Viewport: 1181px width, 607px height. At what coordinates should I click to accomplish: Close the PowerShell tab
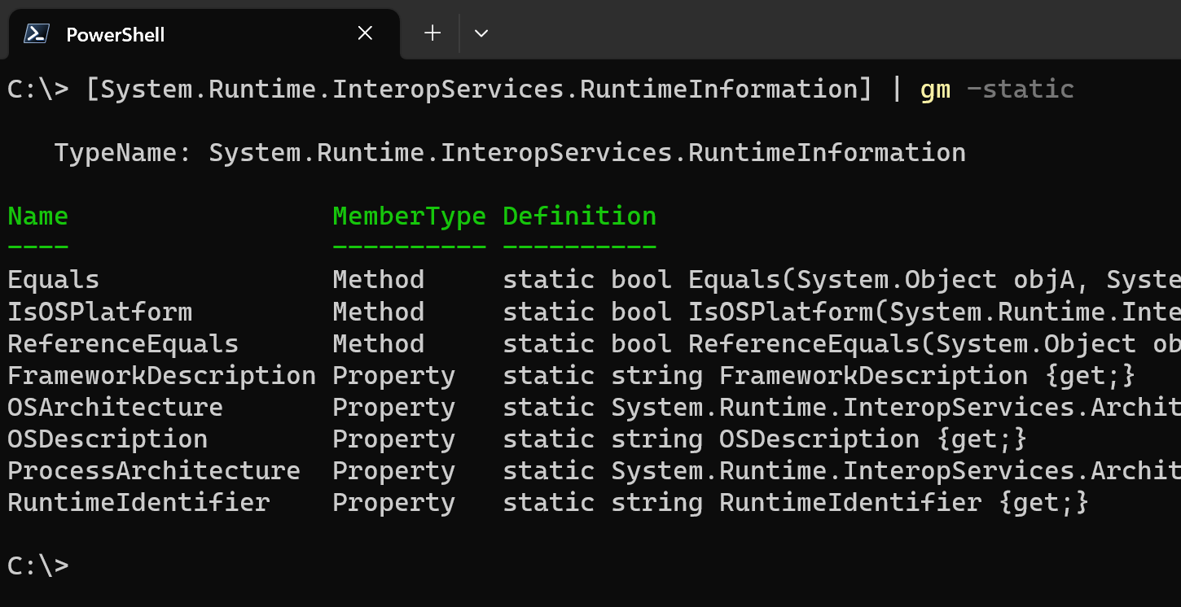(364, 33)
